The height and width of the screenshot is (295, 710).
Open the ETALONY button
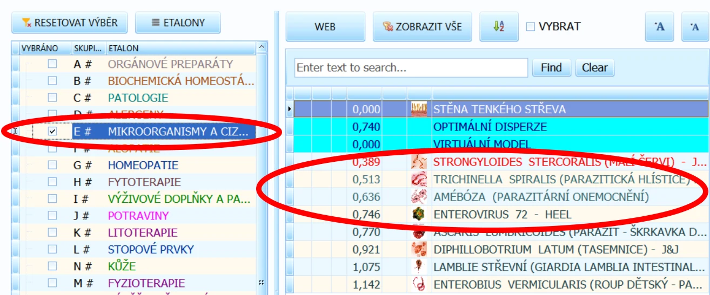(x=178, y=23)
